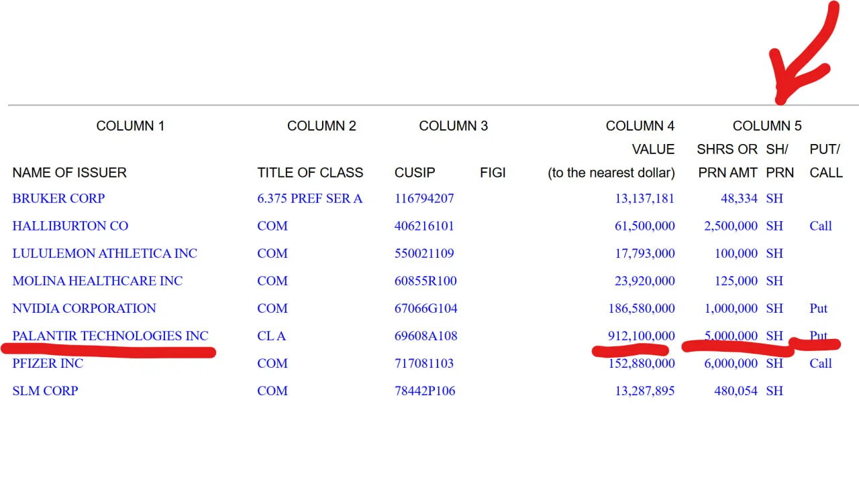Click the CUSIP column header
This screenshot has width=859, height=481.
[x=414, y=173]
